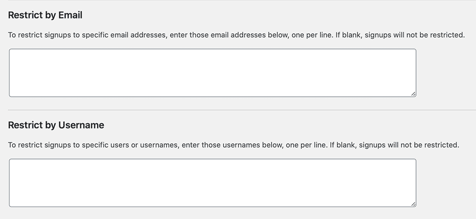Click inside the Restrict by Email text area
476x219 pixels.
tap(212, 73)
